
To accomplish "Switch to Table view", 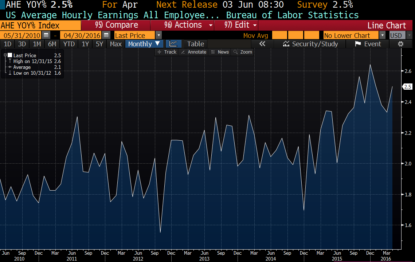I will pyautogui.click(x=196, y=44).
